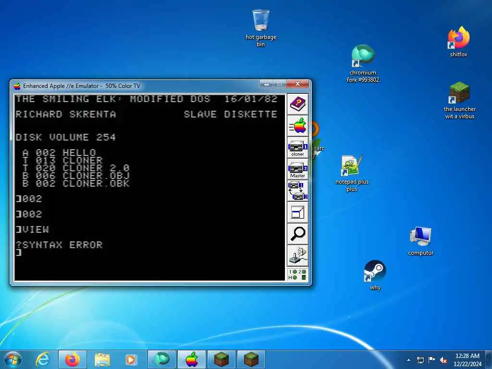Screen dimensions: 492x369
Task: Open the emulator help book icon
Action: pos(297,104)
